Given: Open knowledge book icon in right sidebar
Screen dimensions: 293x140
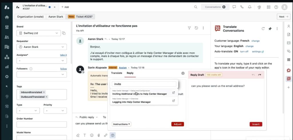Looking at the screenshot, I should tap(288, 43).
